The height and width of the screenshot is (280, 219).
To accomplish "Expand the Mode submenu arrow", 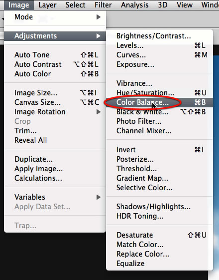I will click(98, 17).
